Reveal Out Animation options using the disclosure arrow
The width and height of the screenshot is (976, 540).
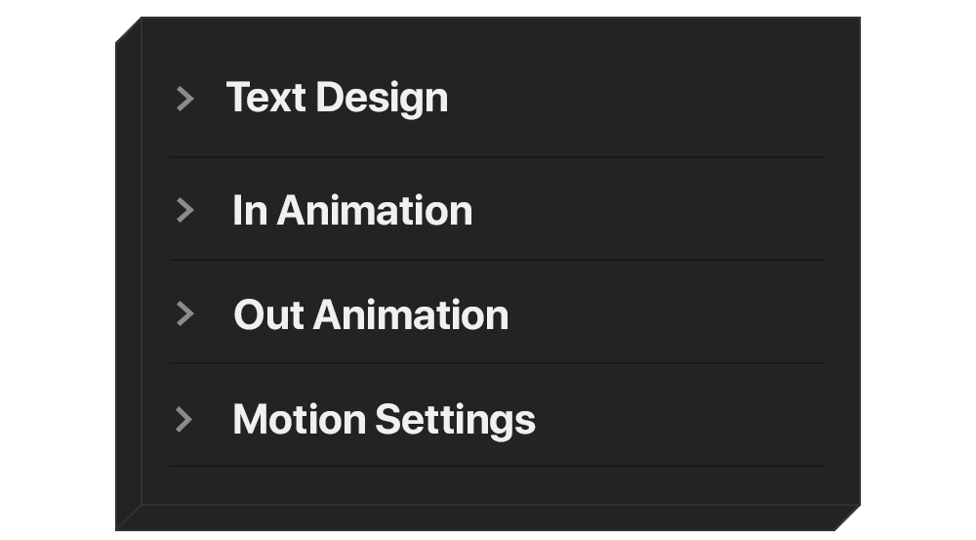pos(184,313)
